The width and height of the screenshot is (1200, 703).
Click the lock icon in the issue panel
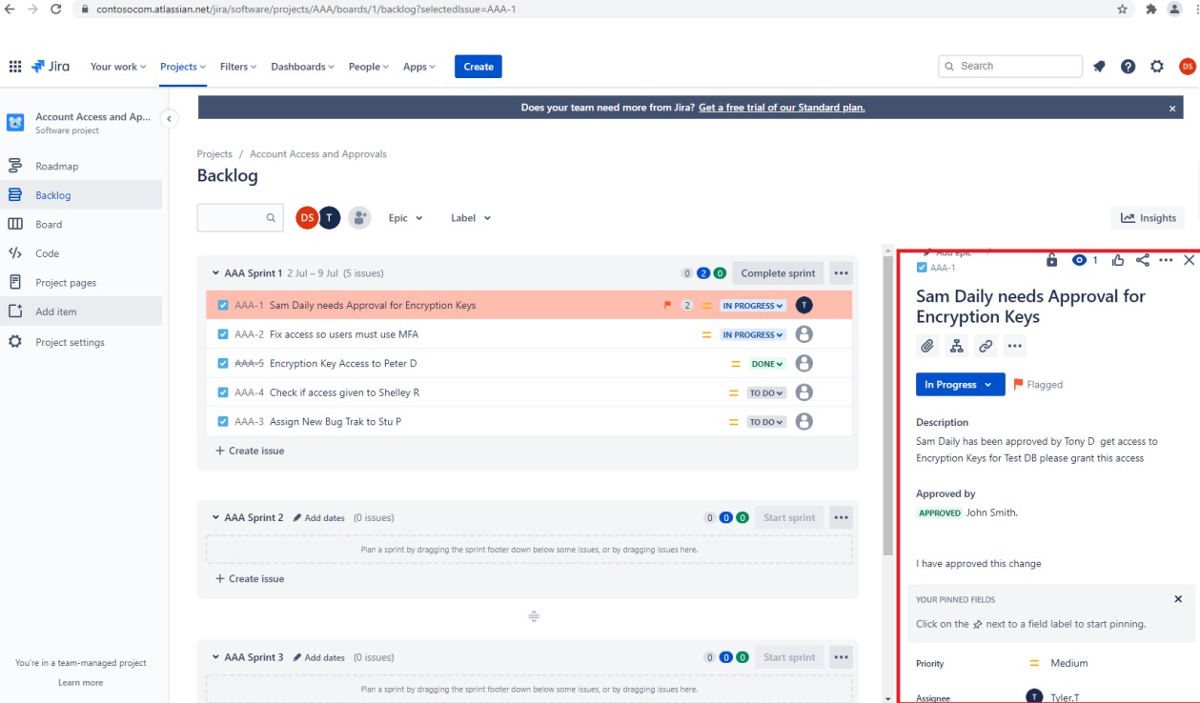[1053, 259]
